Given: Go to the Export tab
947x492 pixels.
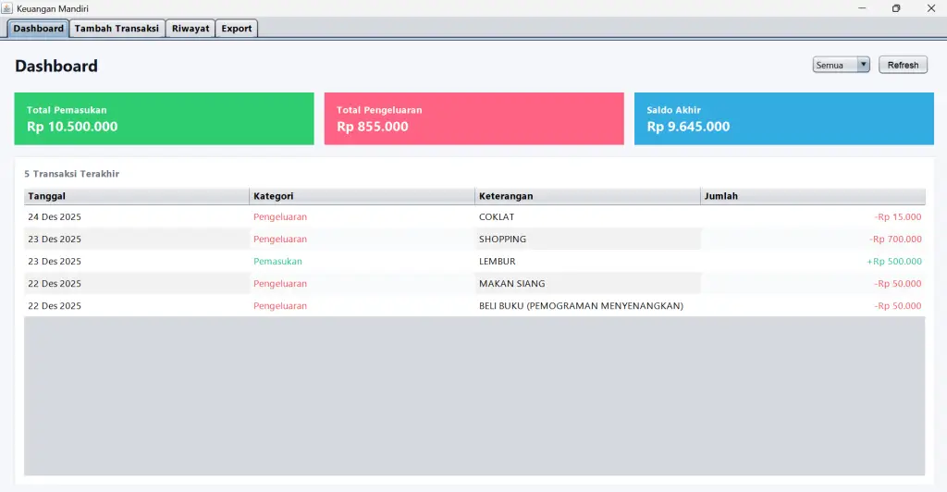Looking at the screenshot, I should click(237, 29).
